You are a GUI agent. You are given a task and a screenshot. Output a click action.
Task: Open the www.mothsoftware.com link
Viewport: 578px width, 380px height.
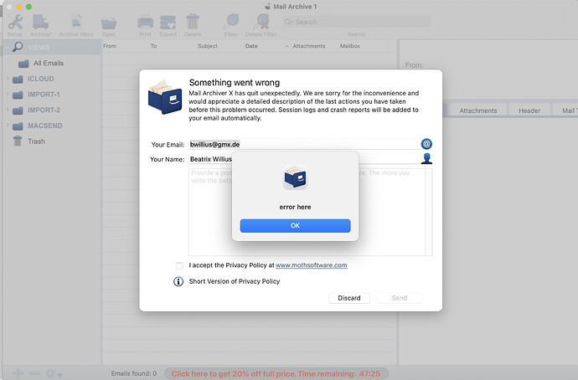[311, 265]
